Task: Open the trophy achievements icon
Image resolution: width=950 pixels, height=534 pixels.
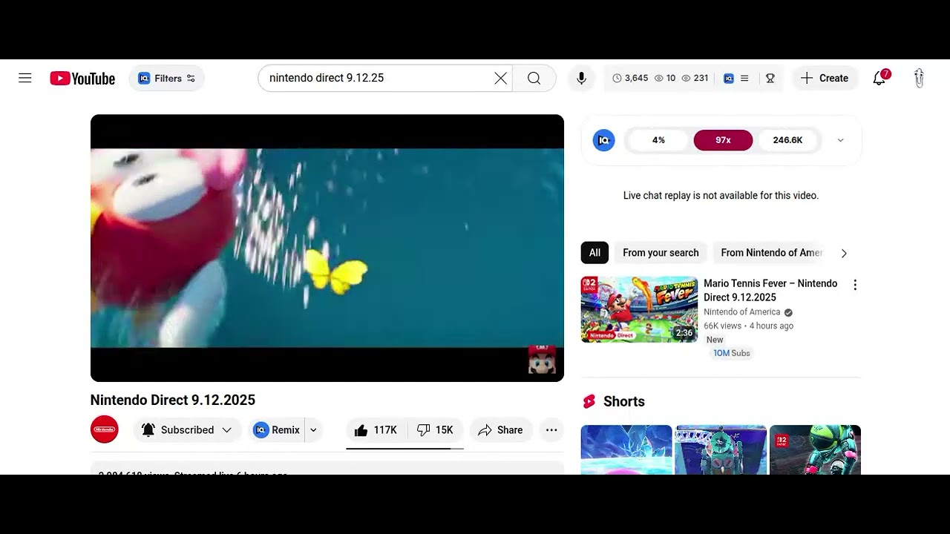Action: [x=770, y=78]
